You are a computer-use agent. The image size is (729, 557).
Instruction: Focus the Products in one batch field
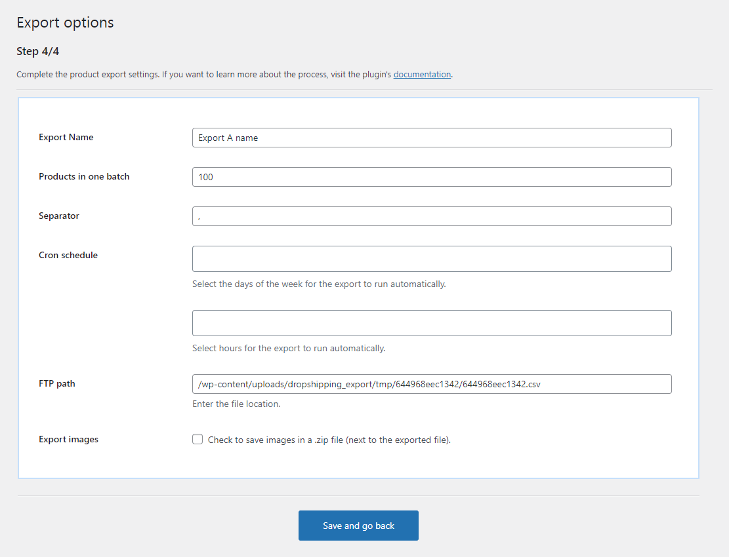432,177
